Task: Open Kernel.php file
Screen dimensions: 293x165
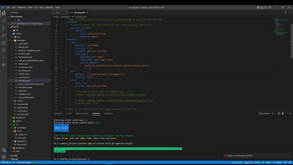Action: pyautogui.click(x=22, y=145)
